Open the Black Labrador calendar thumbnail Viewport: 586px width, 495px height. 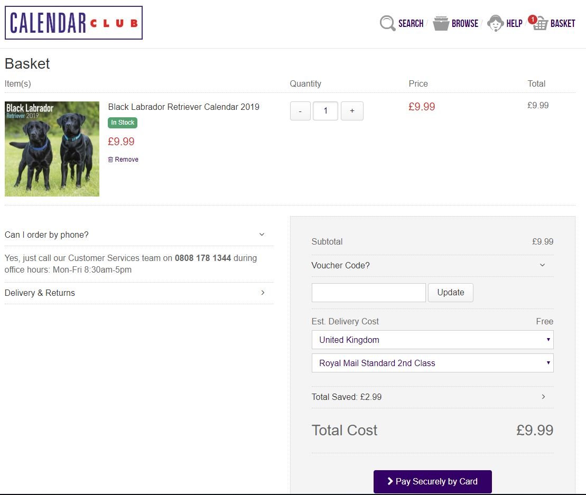(52, 148)
